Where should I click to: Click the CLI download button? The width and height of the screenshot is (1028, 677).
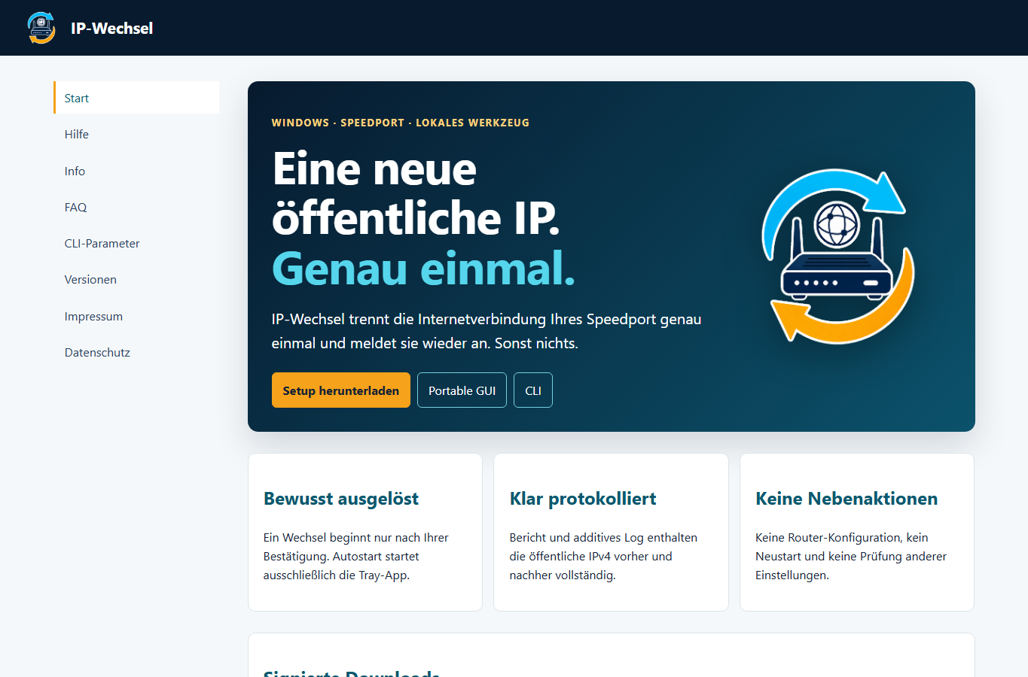533,390
